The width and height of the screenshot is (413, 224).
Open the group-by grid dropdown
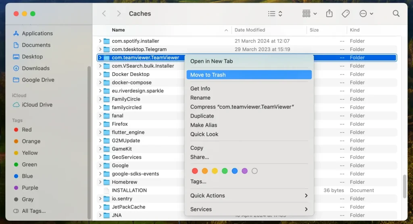[309, 14]
